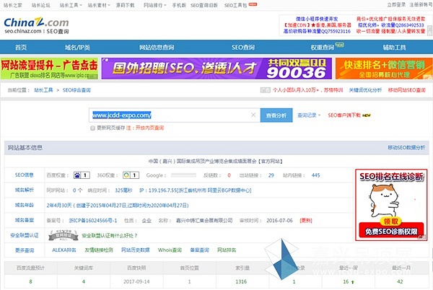The image size is (433, 290).
Task: Click the Baidu weight paw badge
Action: click(x=82, y=175)
